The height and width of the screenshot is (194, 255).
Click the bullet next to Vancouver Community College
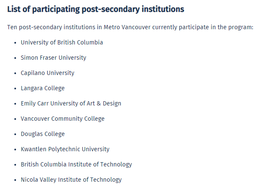tap(15, 119)
